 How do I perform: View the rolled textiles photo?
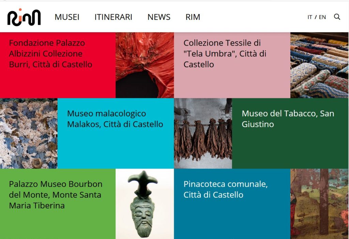(319, 65)
